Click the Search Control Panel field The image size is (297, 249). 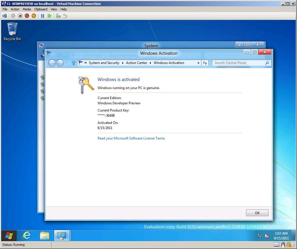(x=239, y=63)
